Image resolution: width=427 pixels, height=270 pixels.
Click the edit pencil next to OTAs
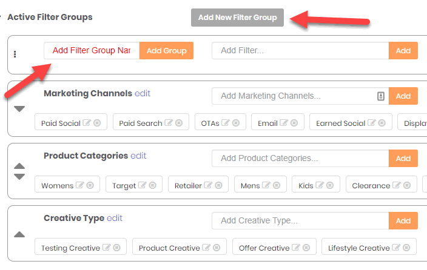pos(225,123)
